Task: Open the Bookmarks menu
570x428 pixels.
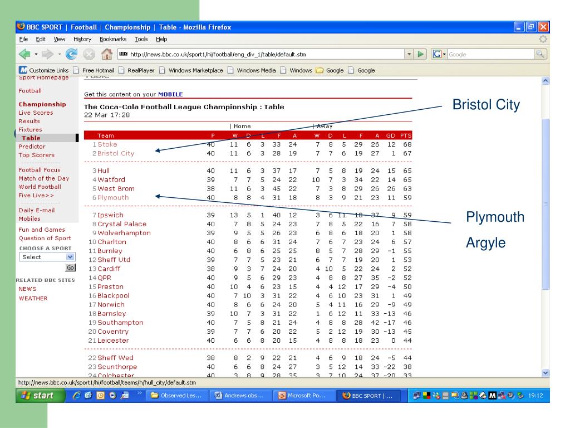Action: 112,39
